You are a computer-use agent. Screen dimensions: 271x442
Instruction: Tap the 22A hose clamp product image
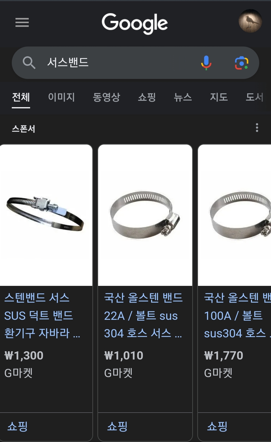(145, 215)
